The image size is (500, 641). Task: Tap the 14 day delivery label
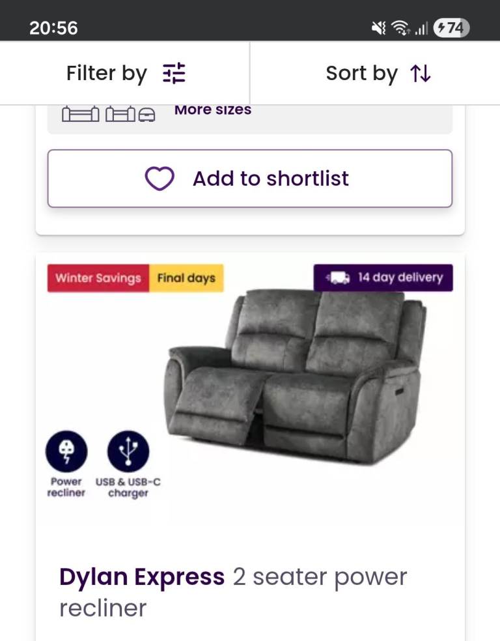point(400,278)
